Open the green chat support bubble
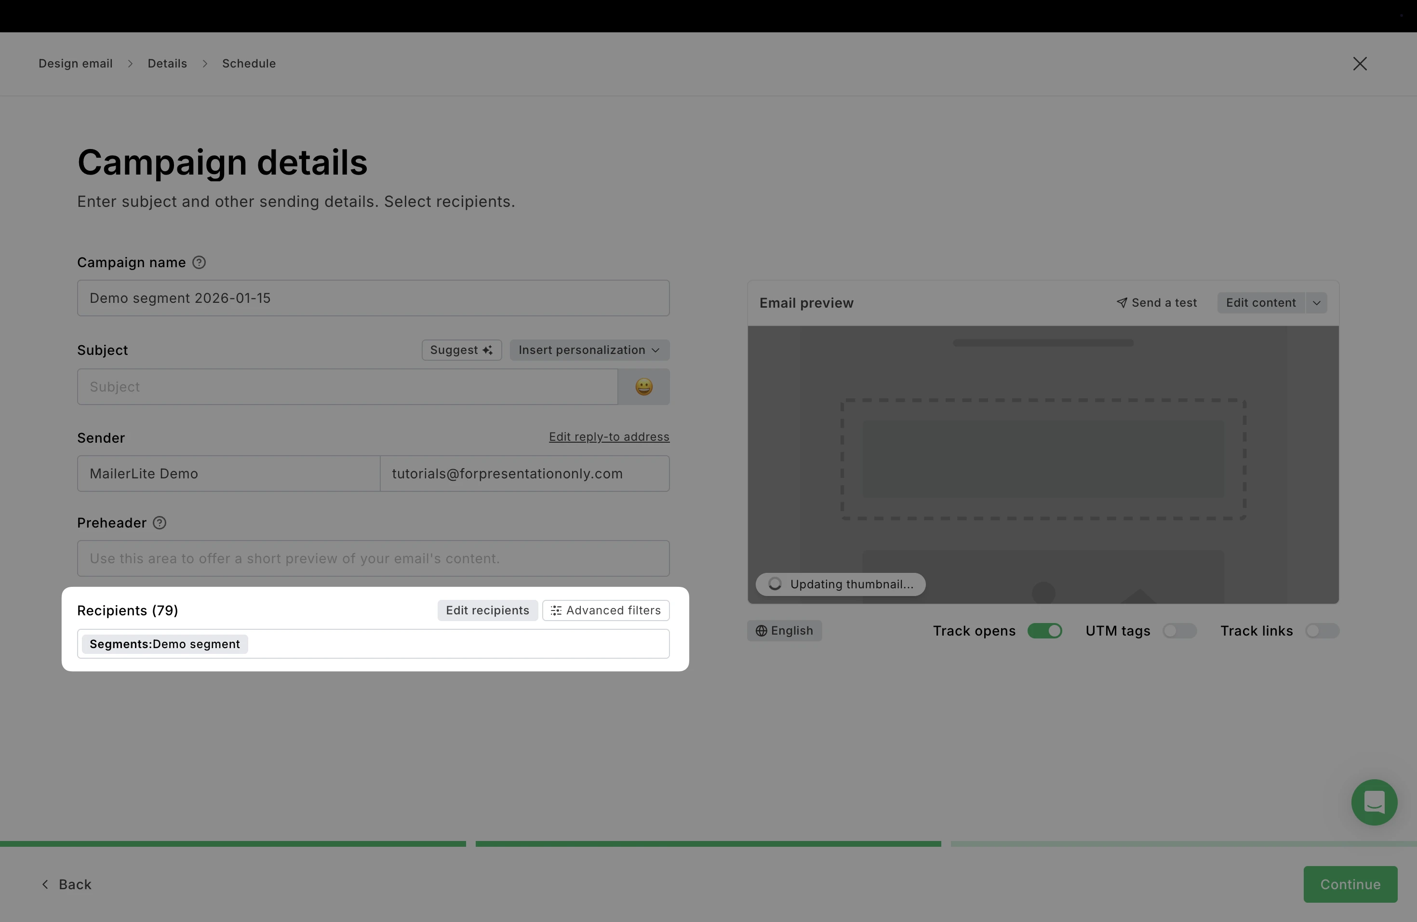The width and height of the screenshot is (1417, 922). pyautogui.click(x=1374, y=802)
